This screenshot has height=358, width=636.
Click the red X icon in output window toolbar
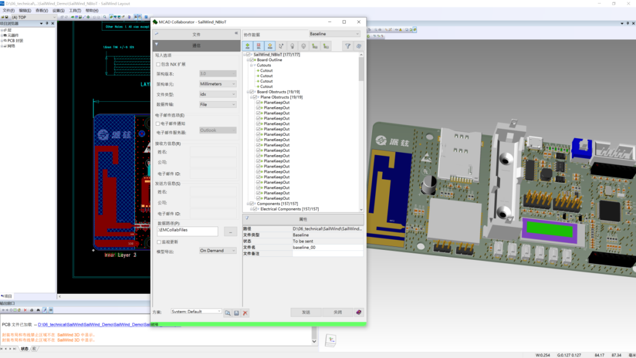[x=25, y=310]
